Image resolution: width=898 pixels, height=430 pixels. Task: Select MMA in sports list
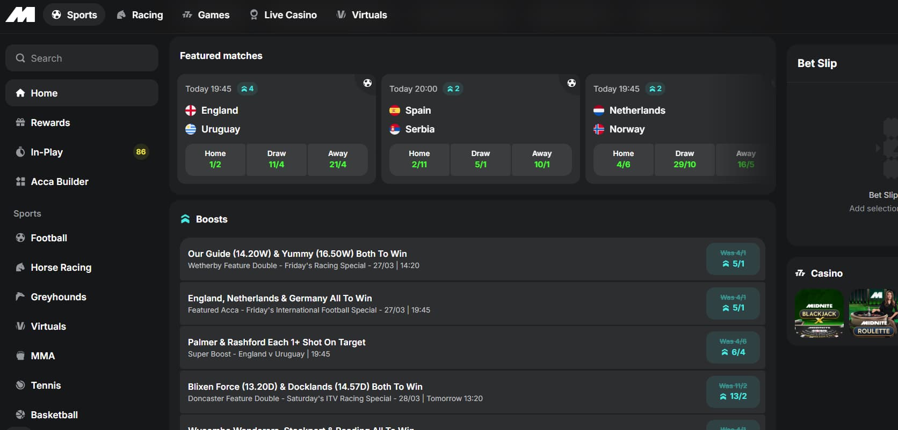coord(42,356)
